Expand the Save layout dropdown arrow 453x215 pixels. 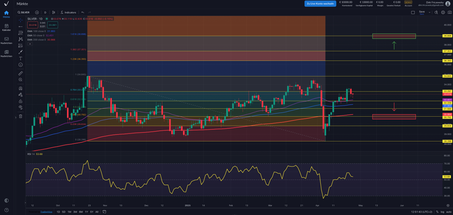429,13
